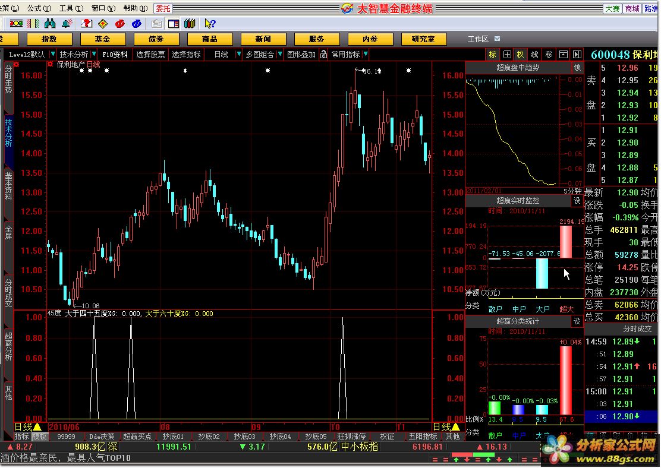Open the 研究室 yellow category button
The height and width of the screenshot is (468, 661).
click(424, 39)
